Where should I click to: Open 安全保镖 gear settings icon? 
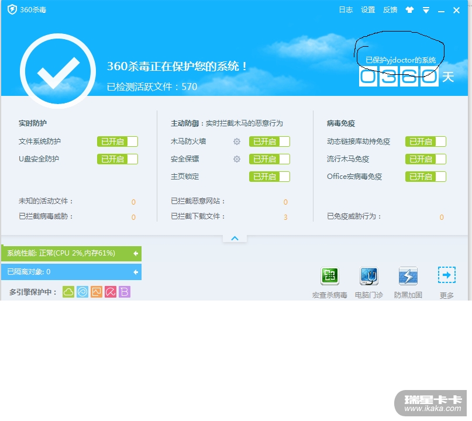[237, 159]
